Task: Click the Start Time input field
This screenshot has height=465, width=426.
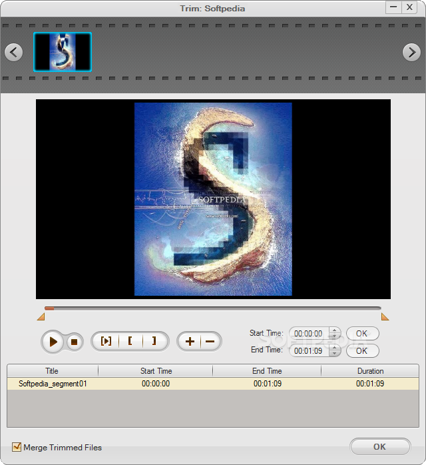Action: (310, 334)
